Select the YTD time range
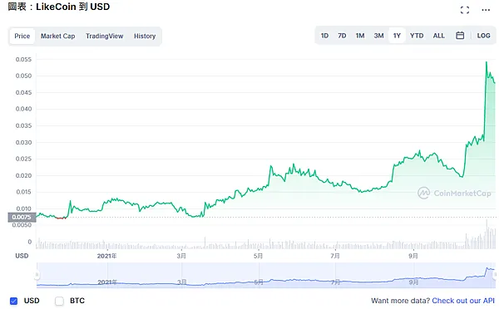The width and height of the screenshot is (499, 309). click(417, 36)
